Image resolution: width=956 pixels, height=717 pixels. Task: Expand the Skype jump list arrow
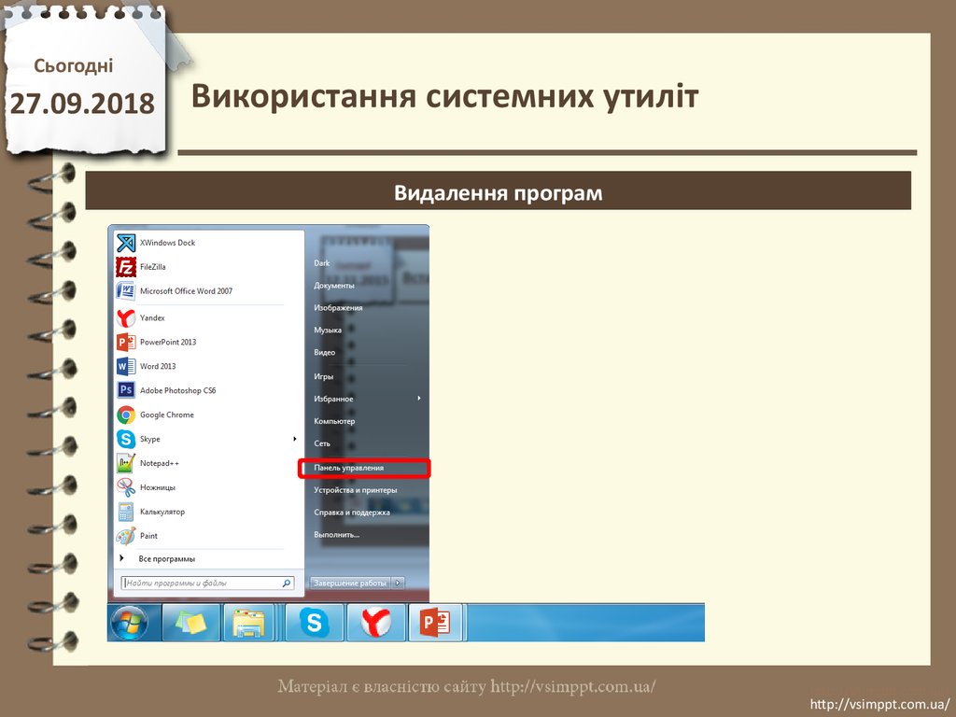(x=295, y=439)
